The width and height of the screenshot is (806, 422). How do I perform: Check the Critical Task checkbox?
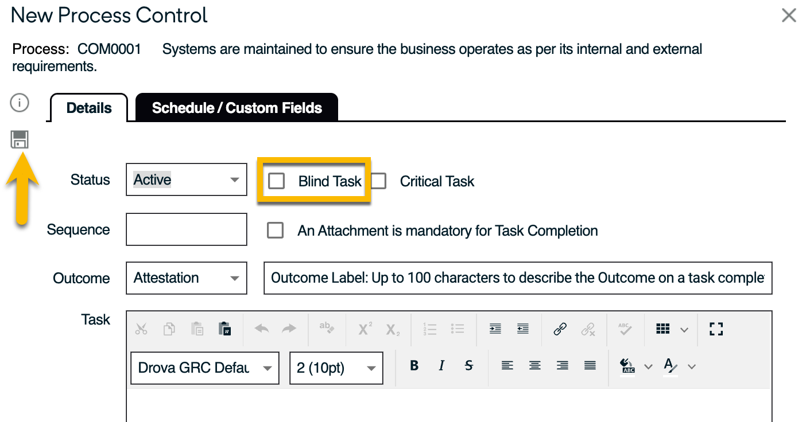(x=378, y=181)
